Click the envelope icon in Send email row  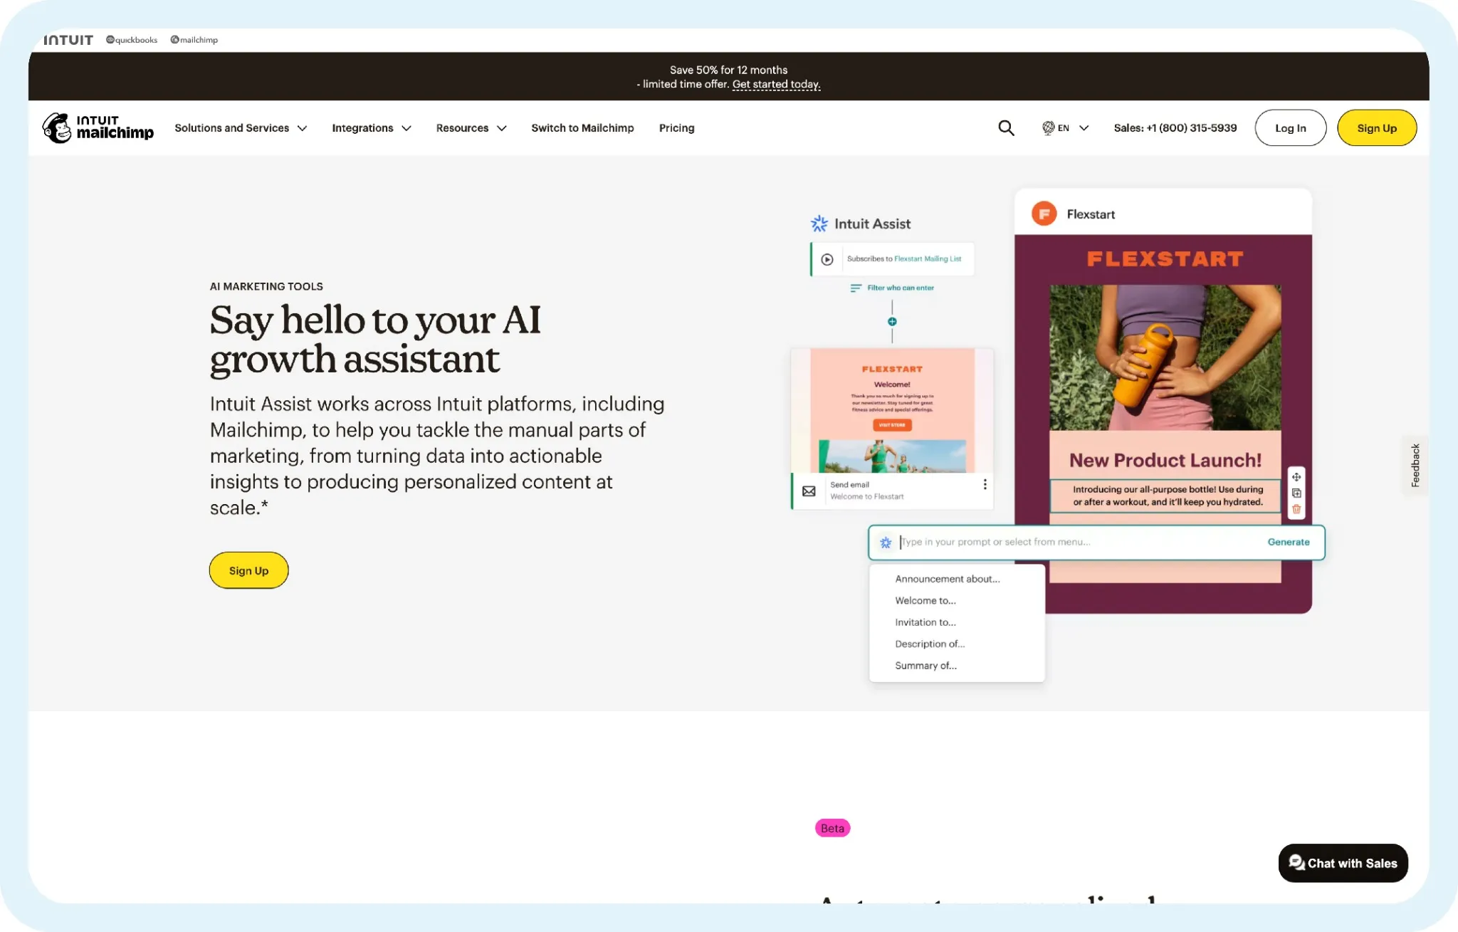(x=809, y=491)
